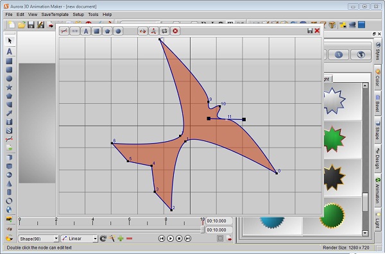Screen dimensions: 385x254
Task: Click the new document icon
Action: click(12, 25)
